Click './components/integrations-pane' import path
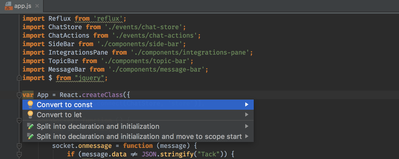Screen dimensions: 399x159 (x=190, y=52)
